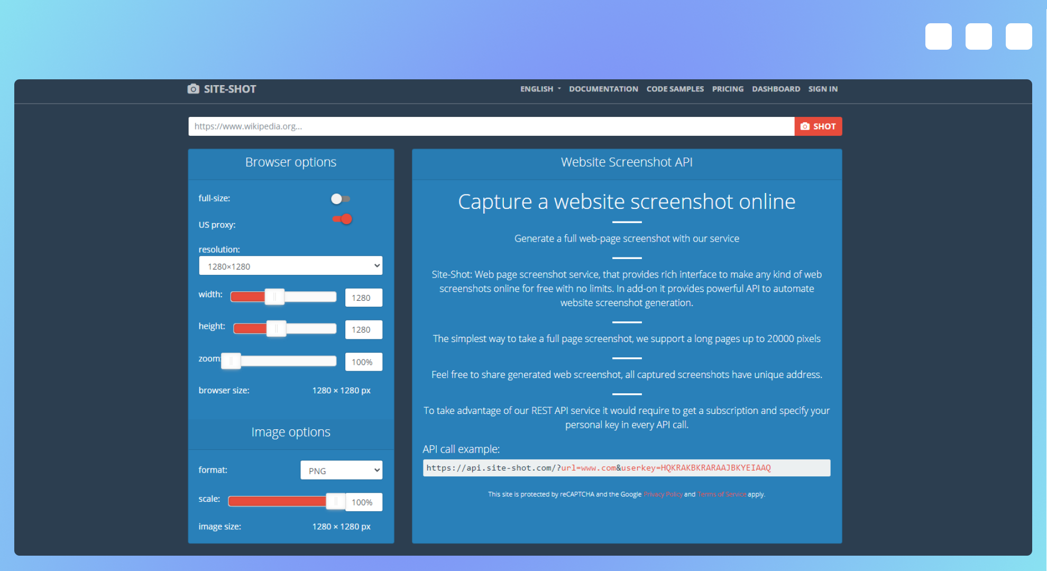Viewport: 1047px width, 571px height.
Task: Click the Site-Shot camera logo icon
Action: (194, 89)
